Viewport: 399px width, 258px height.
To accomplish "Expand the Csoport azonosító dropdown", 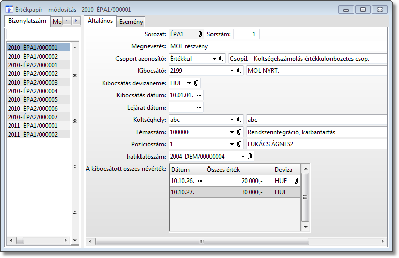I will click(x=214, y=59).
